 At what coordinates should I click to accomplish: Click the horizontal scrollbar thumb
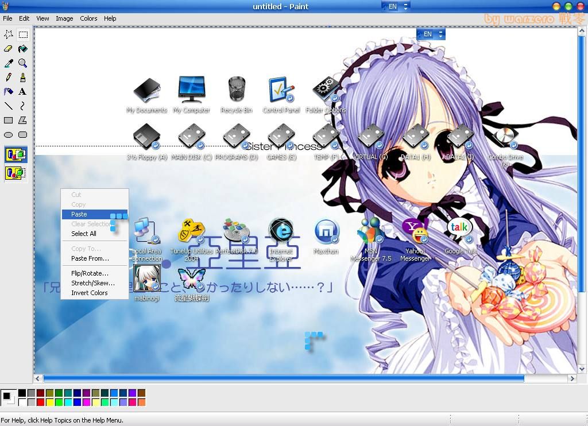[284, 378]
